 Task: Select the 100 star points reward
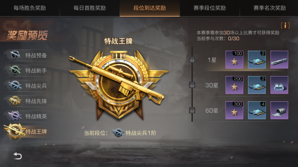click(234, 59)
